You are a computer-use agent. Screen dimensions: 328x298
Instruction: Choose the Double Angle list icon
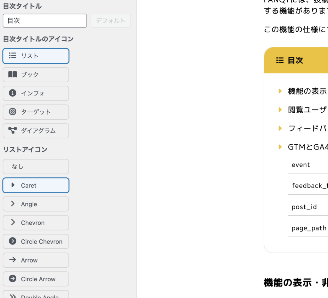36,295
